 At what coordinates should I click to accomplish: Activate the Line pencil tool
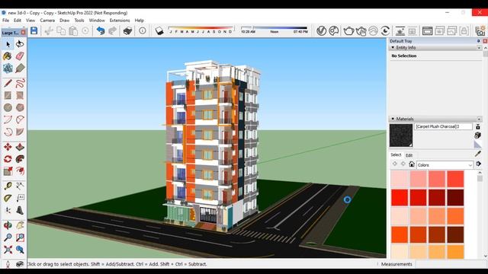(8, 83)
